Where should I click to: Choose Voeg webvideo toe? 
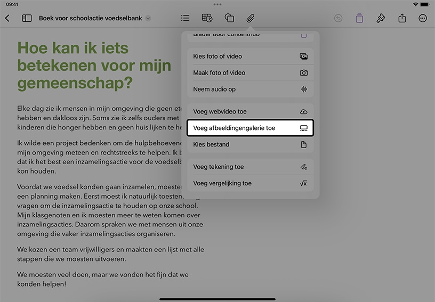tap(251, 111)
